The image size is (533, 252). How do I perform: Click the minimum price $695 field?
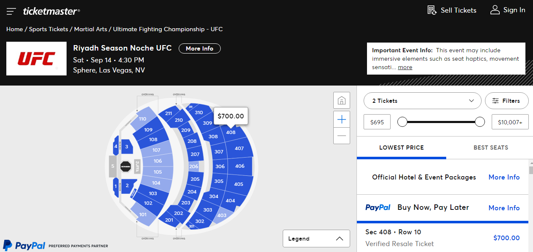377,122
